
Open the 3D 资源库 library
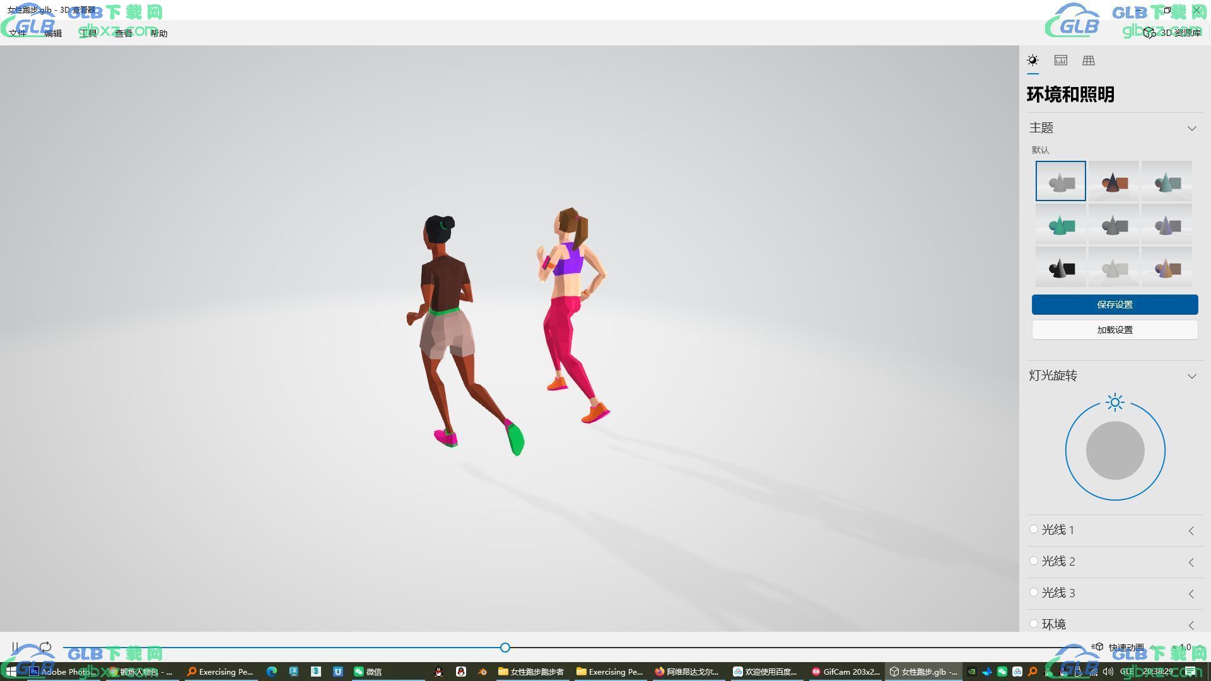(x=1173, y=33)
